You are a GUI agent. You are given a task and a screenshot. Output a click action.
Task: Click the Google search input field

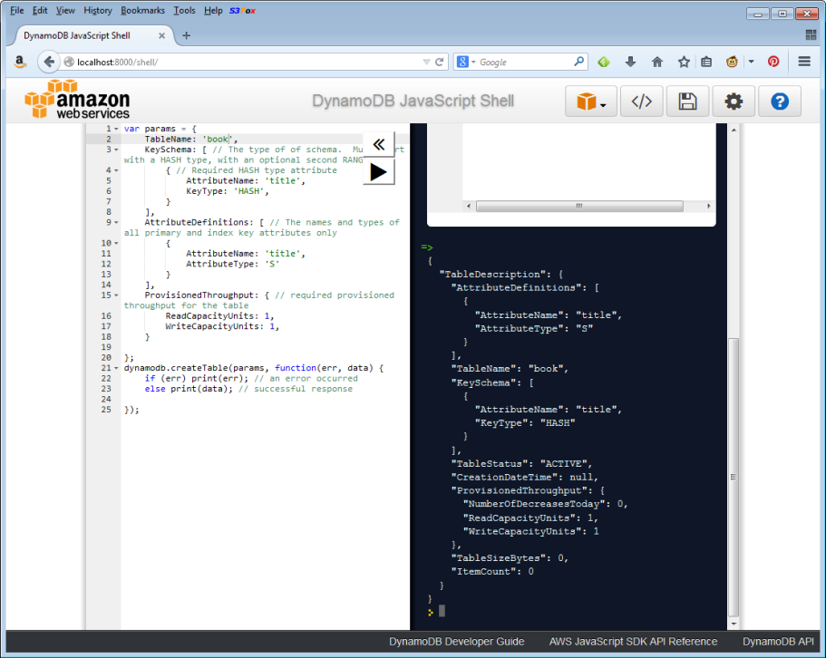pyautogui.click(x=523, y=62)
